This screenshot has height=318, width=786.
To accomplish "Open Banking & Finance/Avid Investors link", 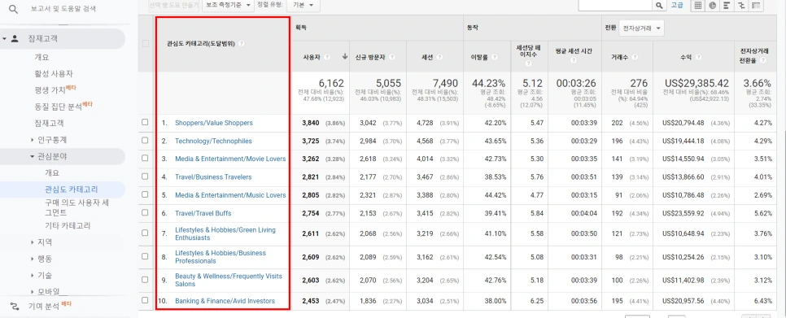I will [x=225, y=301].
